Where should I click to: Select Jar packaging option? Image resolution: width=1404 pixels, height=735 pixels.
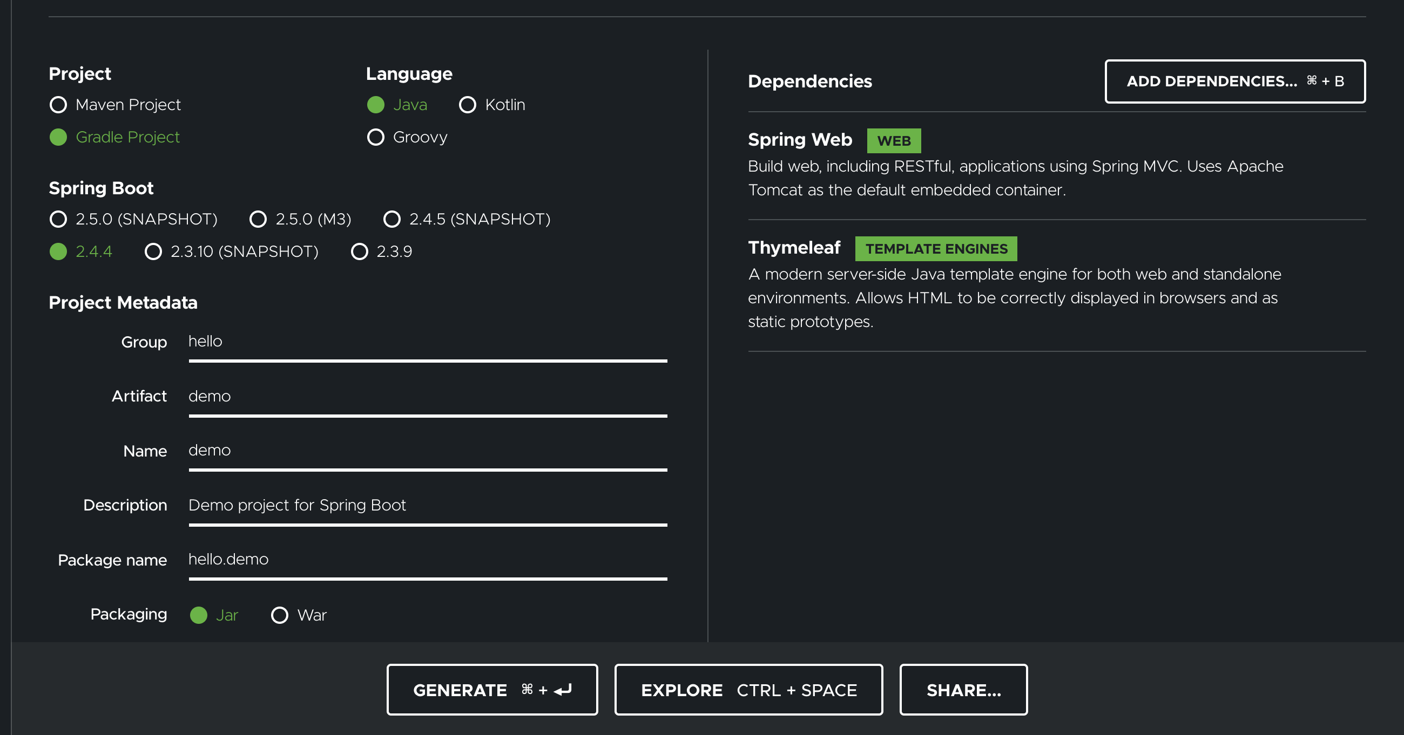tap(199, 615)
